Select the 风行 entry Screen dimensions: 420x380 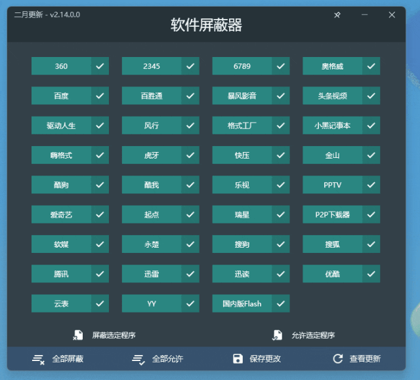tap(152, 125)
